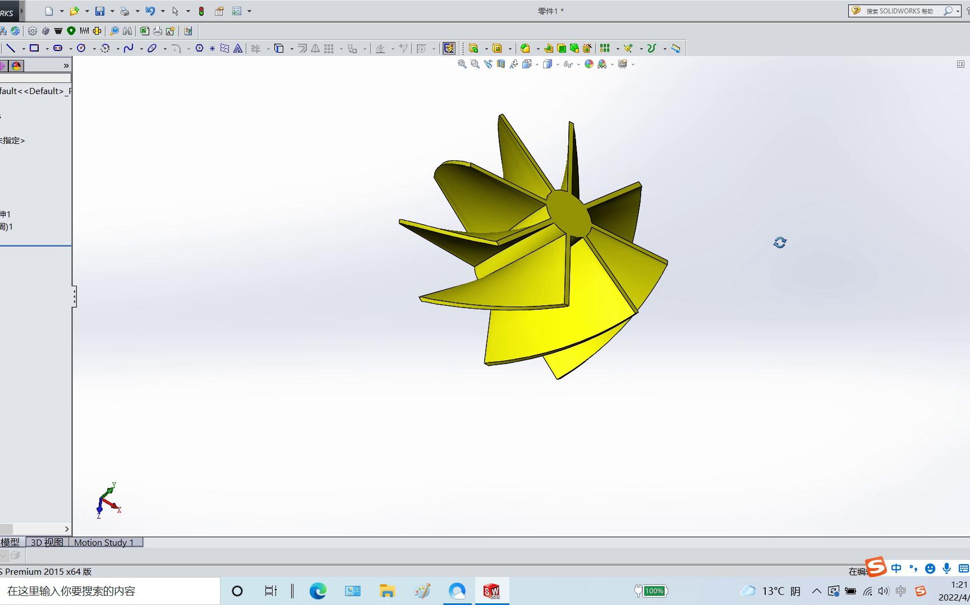This screenshot has width=970, height=605.
Task: Activate the Select cursor tool
Action: tap(175, 11)
